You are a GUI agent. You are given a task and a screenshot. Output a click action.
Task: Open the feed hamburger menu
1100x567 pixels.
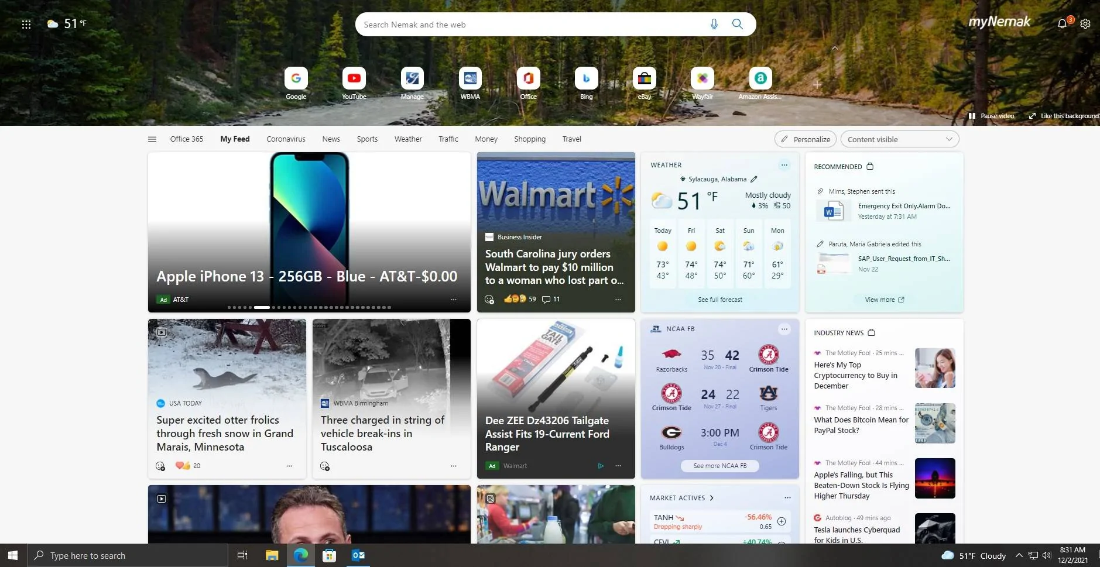click(152, 139)
